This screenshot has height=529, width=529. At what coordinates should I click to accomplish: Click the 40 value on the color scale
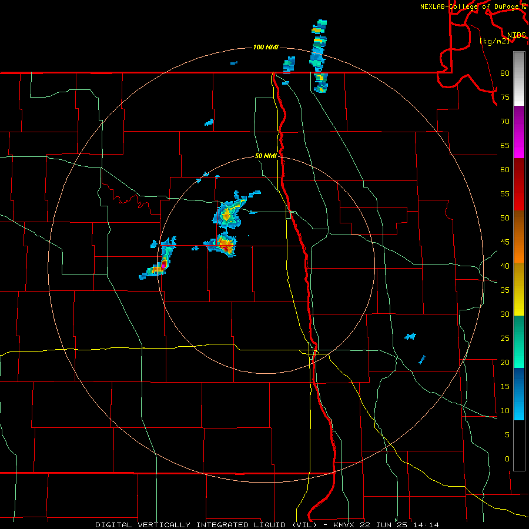[x=505, y=266]
